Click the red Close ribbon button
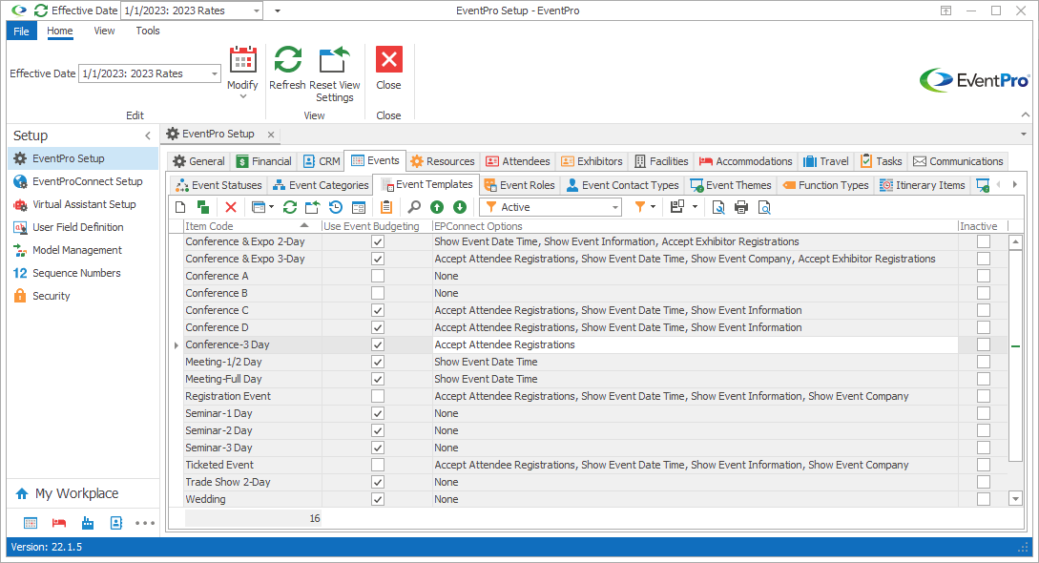This screenshot has height=563, width=1039. coord(389,59)
